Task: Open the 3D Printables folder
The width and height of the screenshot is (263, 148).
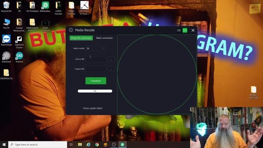Action: pos(32,7)
